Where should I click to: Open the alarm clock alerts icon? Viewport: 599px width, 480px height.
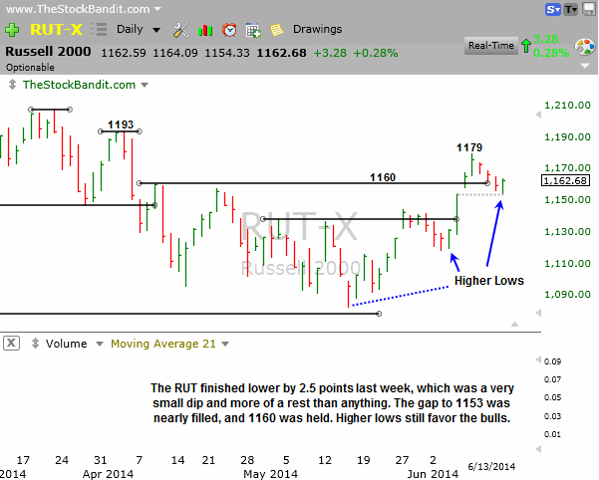[229, 30]
